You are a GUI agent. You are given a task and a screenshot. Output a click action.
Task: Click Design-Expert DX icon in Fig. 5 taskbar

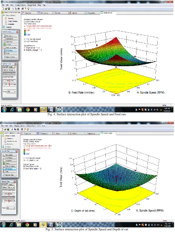click(59, 225)
